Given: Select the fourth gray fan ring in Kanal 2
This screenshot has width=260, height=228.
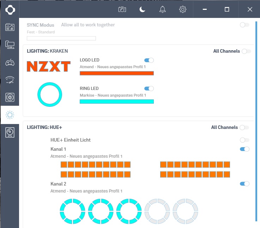Looking at the screenshot, I should click(x=157, y=211).
